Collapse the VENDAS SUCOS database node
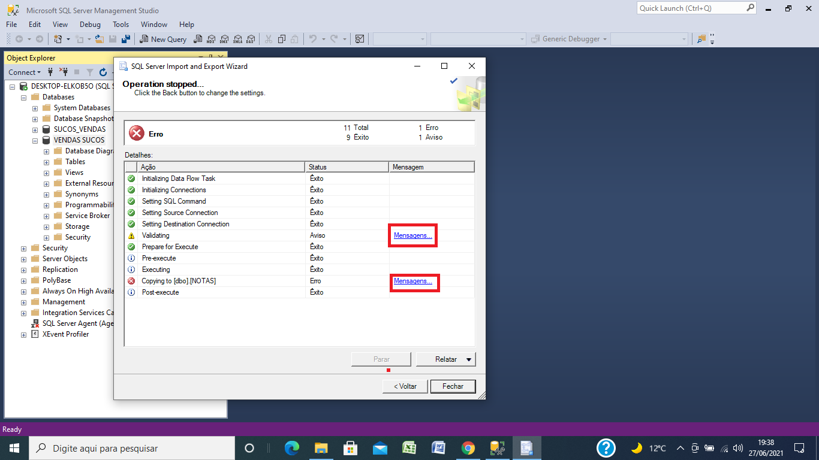The width and height of the screenshot is (819, 460). pyautogui.click(x=35, y=140)
